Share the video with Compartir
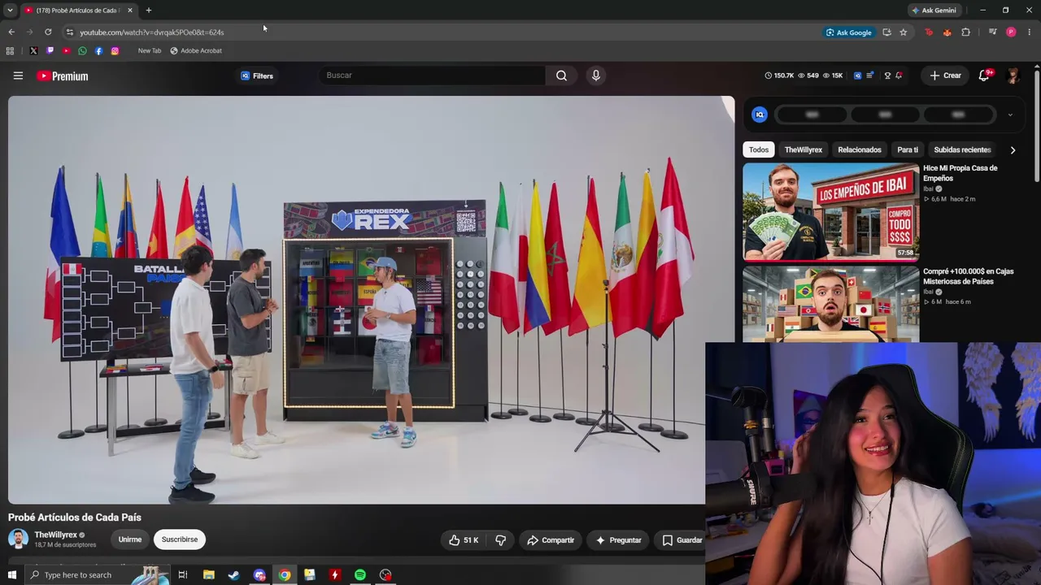 coord(551,540)
